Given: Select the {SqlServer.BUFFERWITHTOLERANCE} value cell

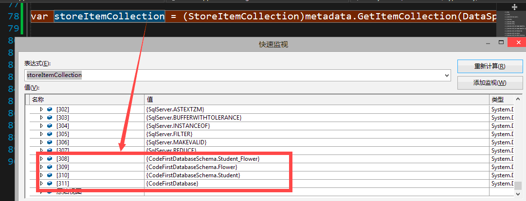Looking at the screenshot, I should [317, 118].
